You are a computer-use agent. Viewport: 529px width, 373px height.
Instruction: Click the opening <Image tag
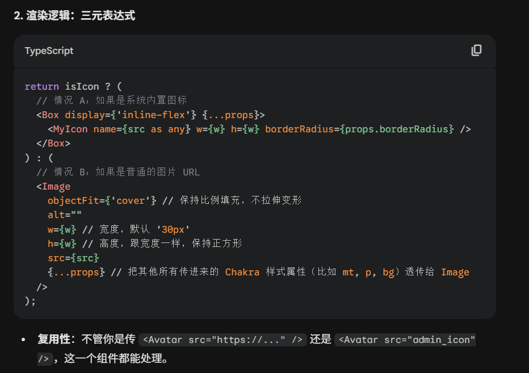click(53, 186)
